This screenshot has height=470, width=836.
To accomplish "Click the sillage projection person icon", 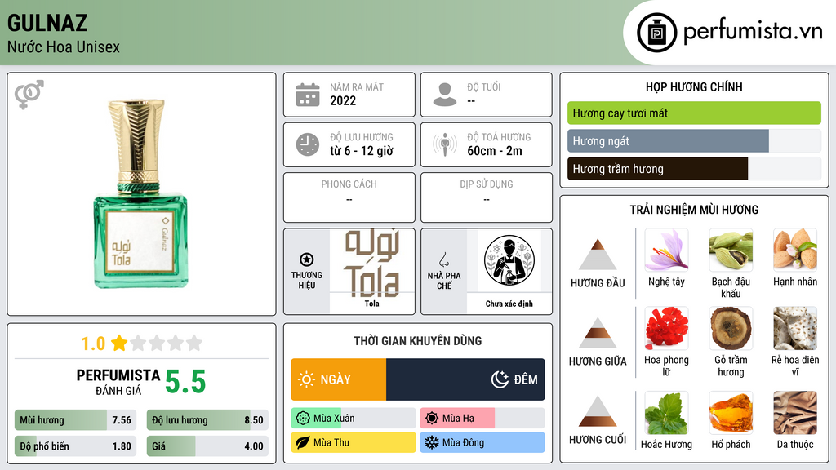I will 445,144.
